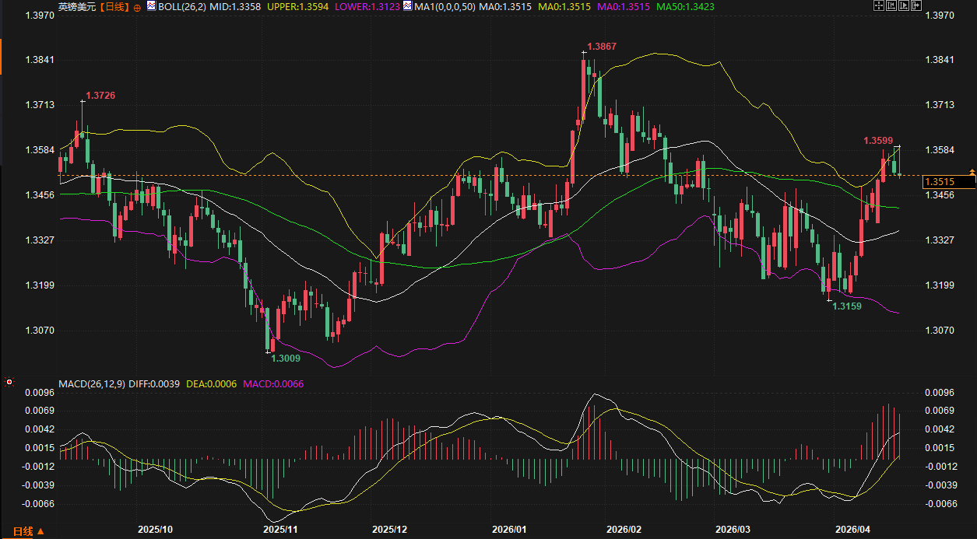Click the MA50:1.3423 green legend value
Viewport: 977px width, 539px height.
tap(685, 6)
